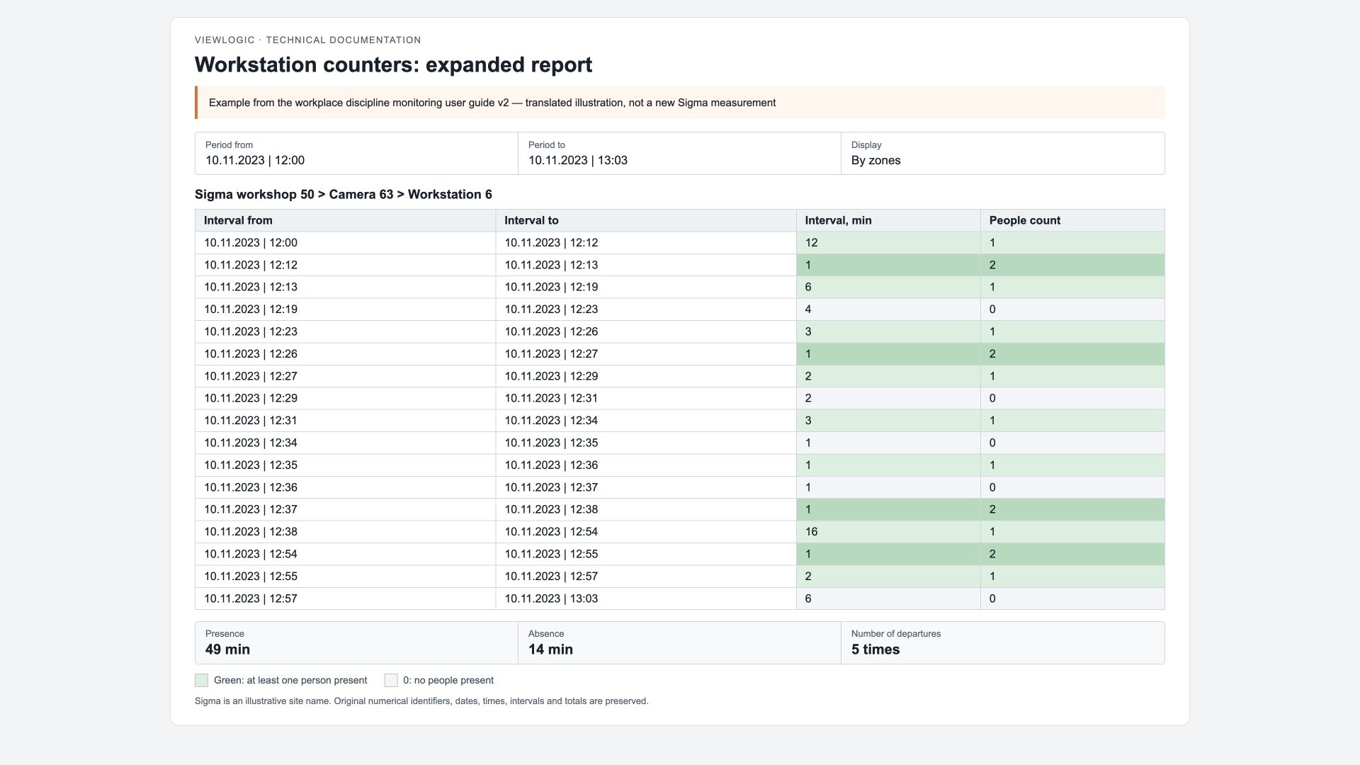
Task: Select the Interval to cell 10.11.2023 | 12:31
Action: [646, 399]
